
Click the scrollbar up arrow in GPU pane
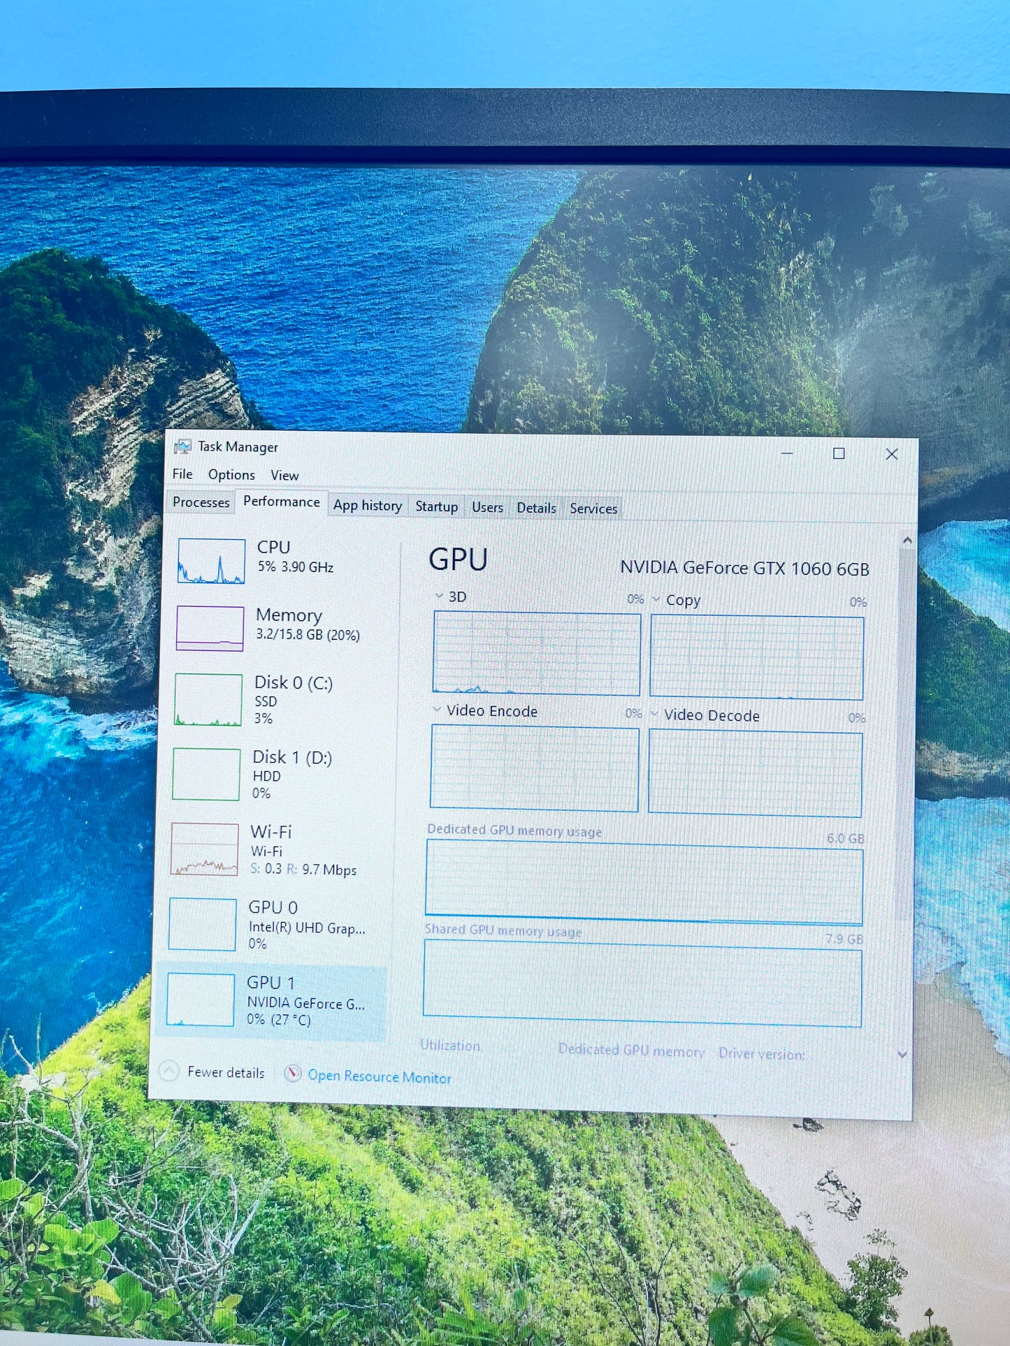pyautogui.click(x=907, y=540)
